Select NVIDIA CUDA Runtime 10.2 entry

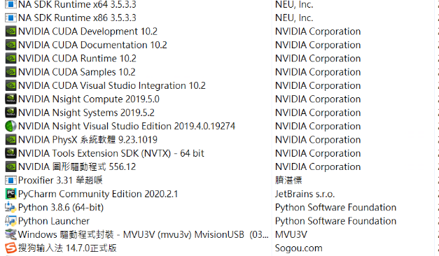(x=77, y=58)
